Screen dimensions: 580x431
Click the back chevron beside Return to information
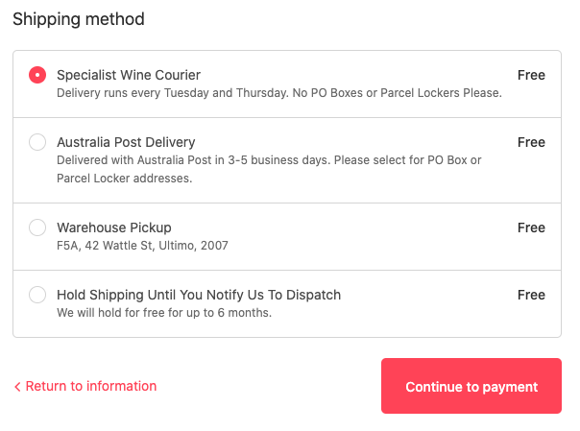click(x=17, y=387)
